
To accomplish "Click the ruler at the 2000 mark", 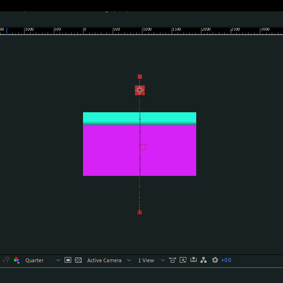I will tap(201, 31).
